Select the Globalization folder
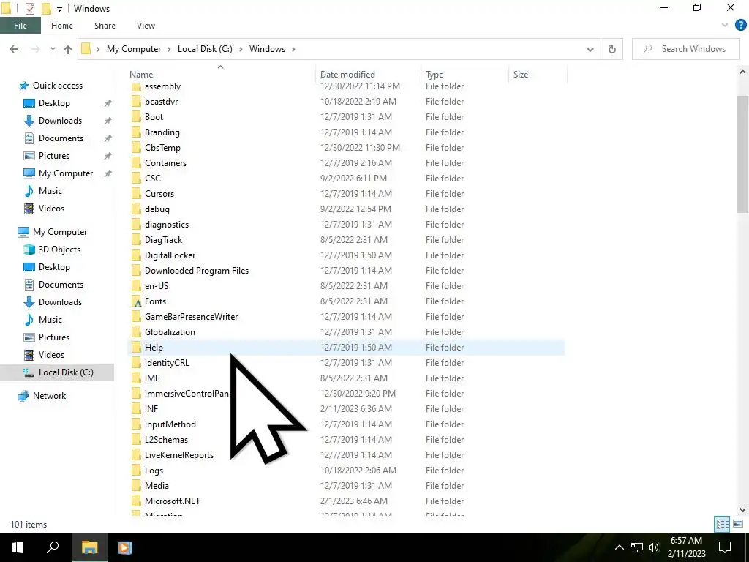The image size is (749, 562). coord(170,332)
